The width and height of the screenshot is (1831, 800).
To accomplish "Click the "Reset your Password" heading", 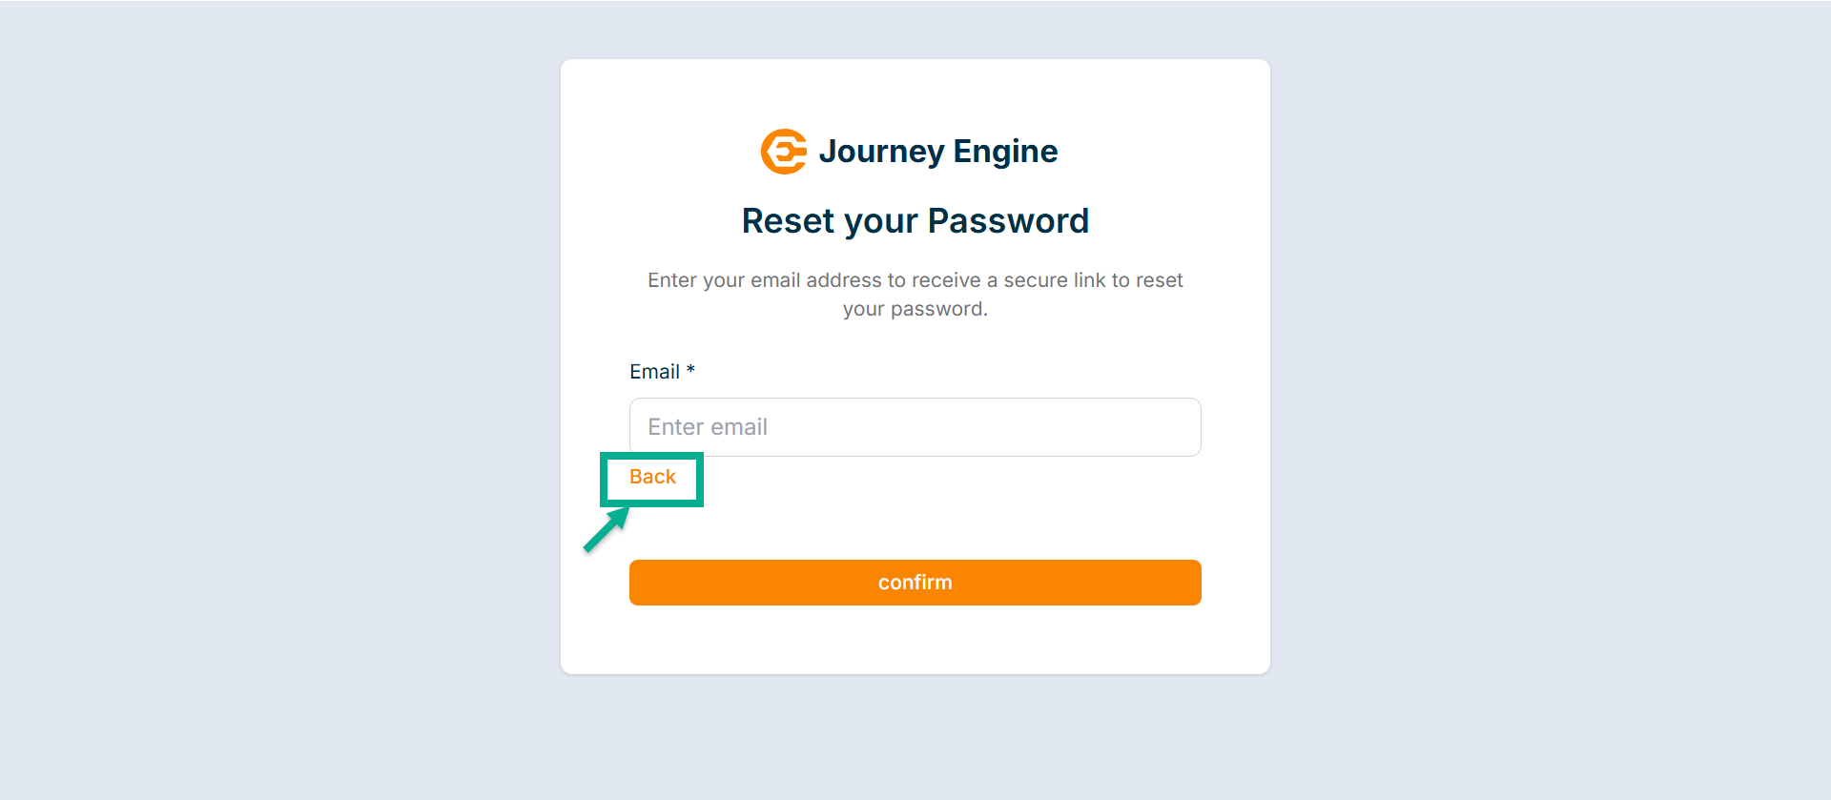I will (915, 221).
